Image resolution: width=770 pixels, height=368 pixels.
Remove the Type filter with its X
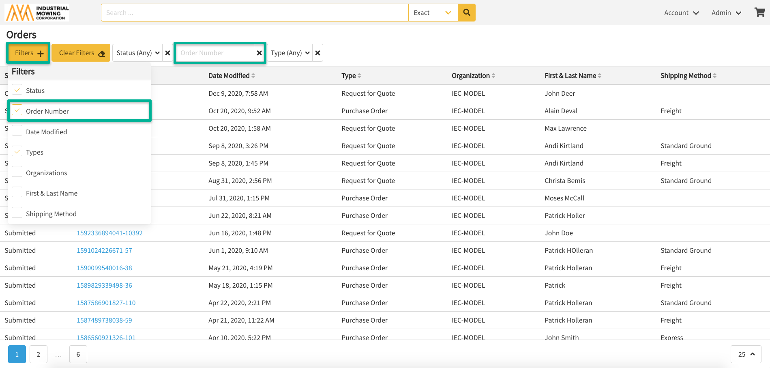[x=318, y=53]
